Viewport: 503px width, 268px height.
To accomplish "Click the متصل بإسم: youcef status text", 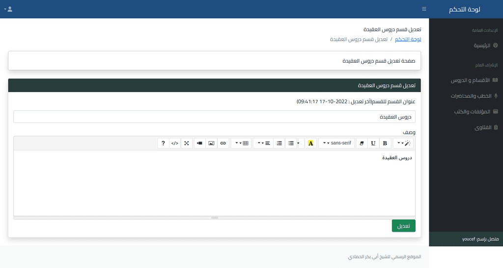I will pyautogui.click(x=480, y=239).
